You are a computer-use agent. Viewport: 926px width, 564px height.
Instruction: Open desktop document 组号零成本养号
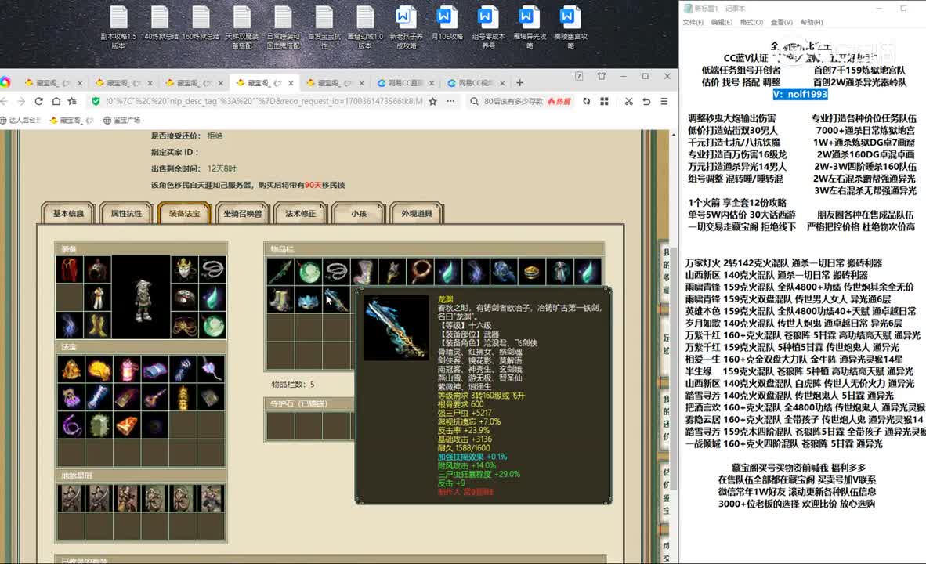click(x=488, y=27)
